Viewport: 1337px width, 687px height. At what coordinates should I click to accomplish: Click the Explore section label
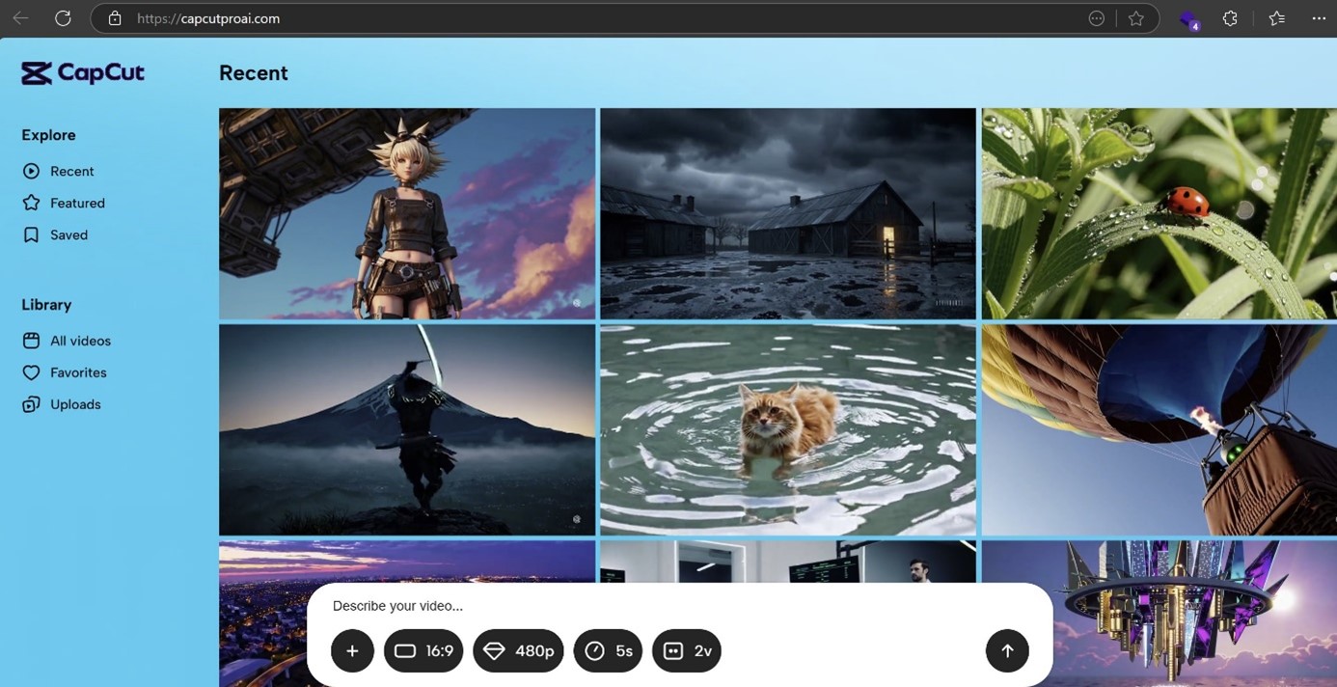49,135
